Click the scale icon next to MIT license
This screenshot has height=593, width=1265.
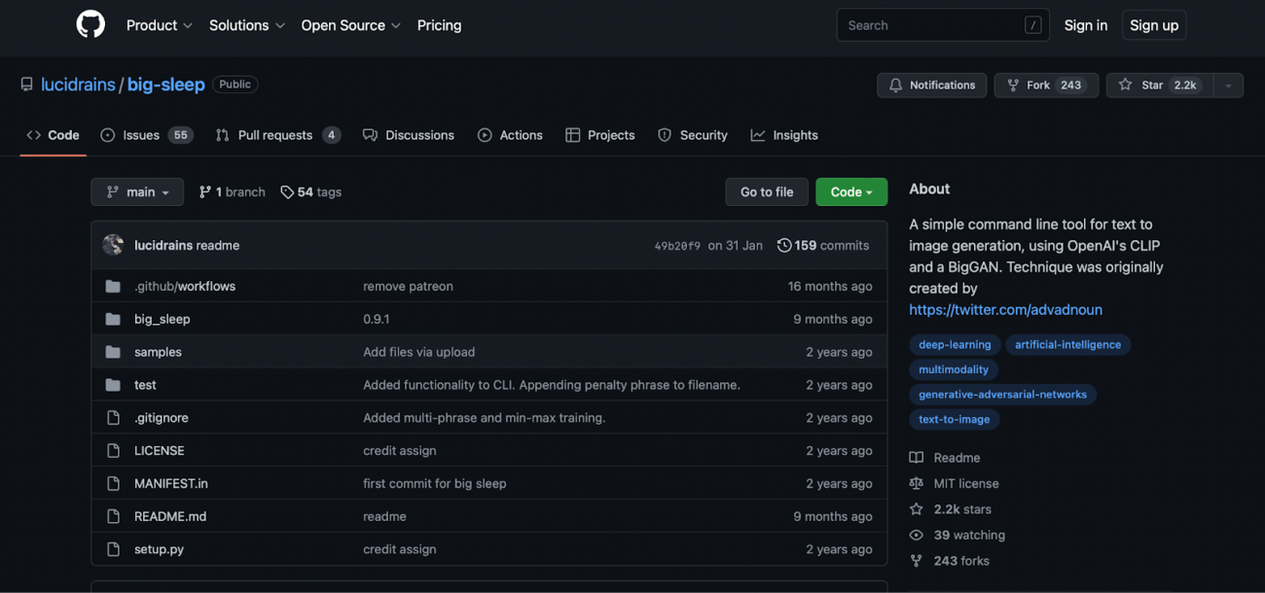tap(916, 483)
